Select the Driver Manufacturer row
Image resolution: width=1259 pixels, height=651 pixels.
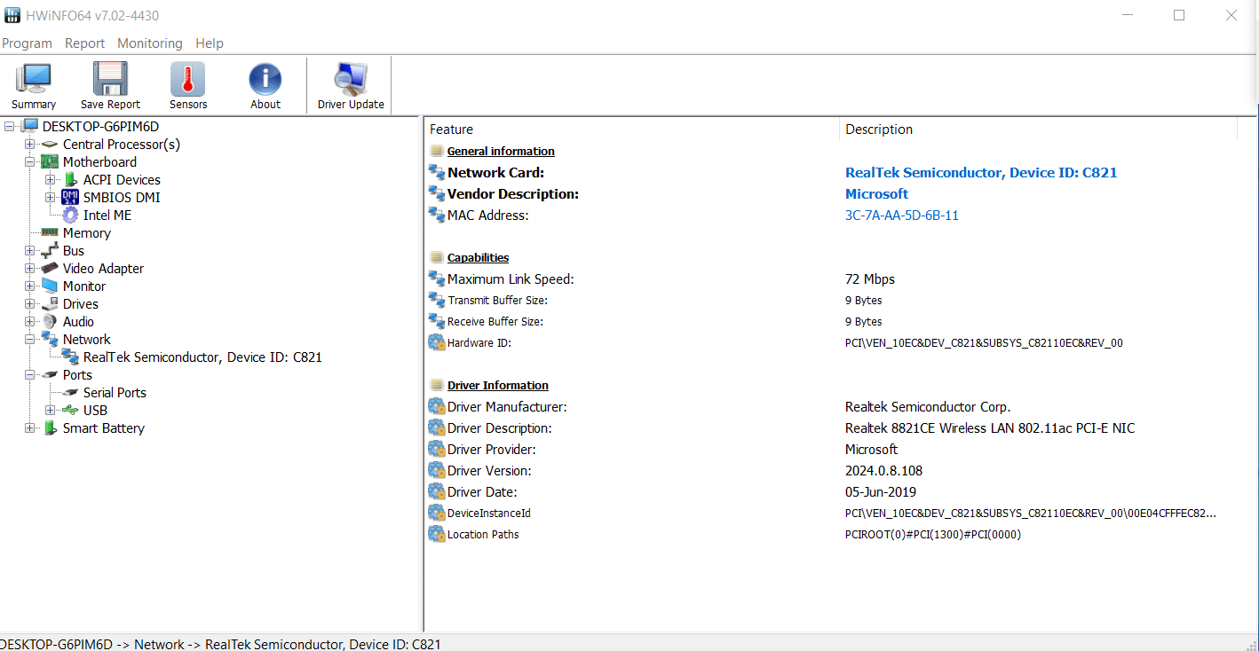coord(831,406)
